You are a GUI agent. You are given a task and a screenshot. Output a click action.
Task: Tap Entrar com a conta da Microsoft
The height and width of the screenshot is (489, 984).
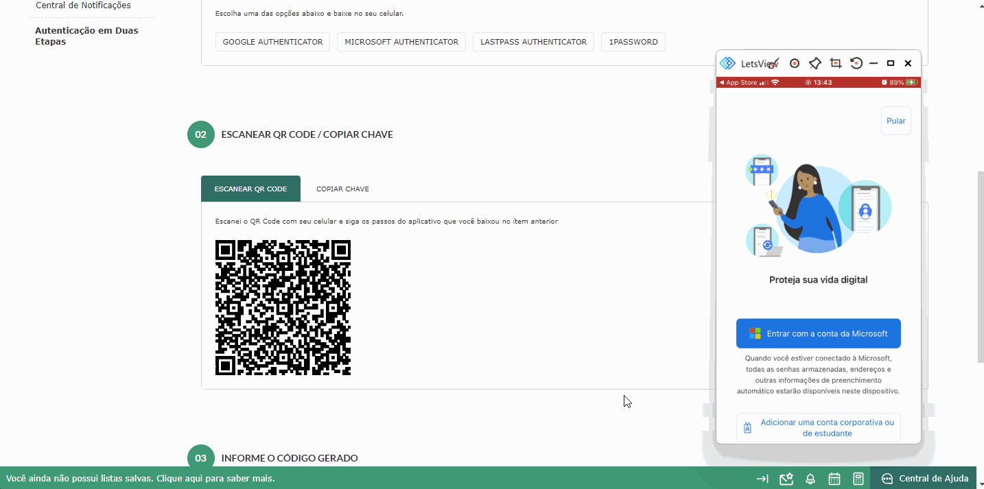(819, 333)
